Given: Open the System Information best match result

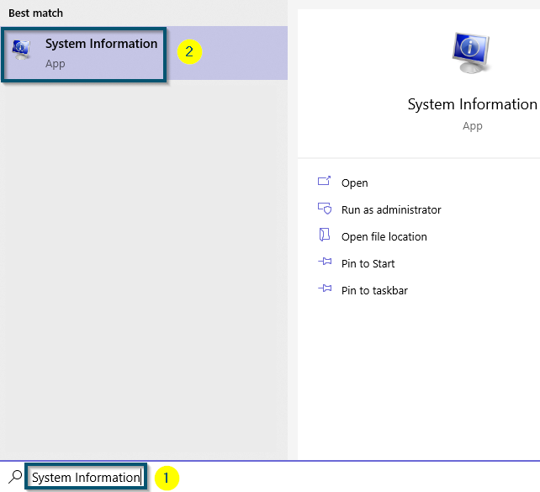Looking at the screenshot, I should coord(144,53).
